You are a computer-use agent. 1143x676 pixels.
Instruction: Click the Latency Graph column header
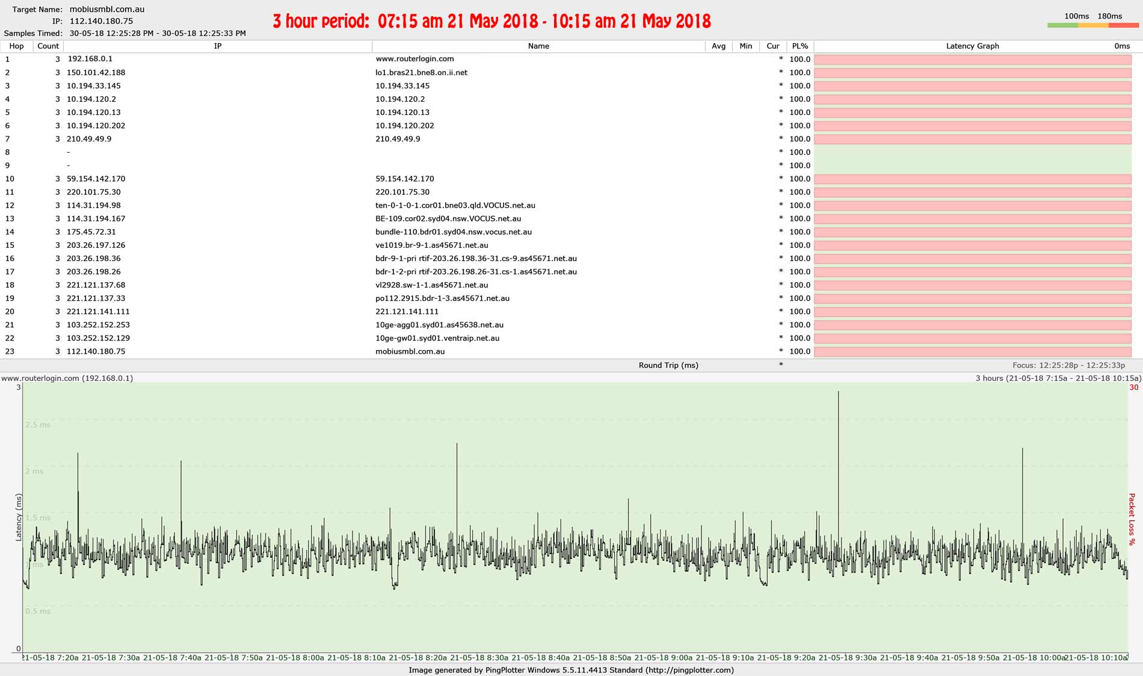click(x=972, y=46)
